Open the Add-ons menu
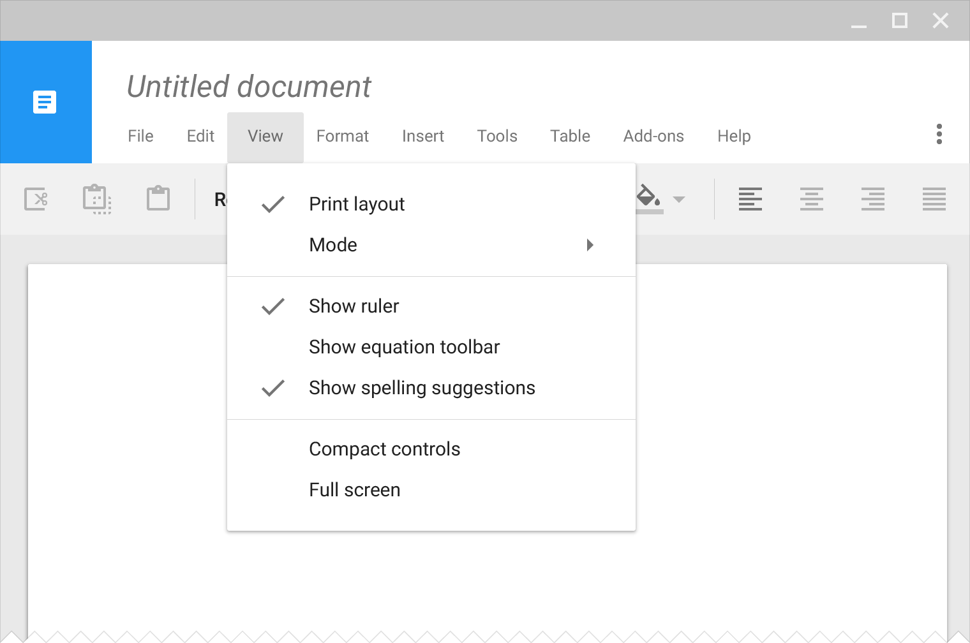 (x=653, y=137)
